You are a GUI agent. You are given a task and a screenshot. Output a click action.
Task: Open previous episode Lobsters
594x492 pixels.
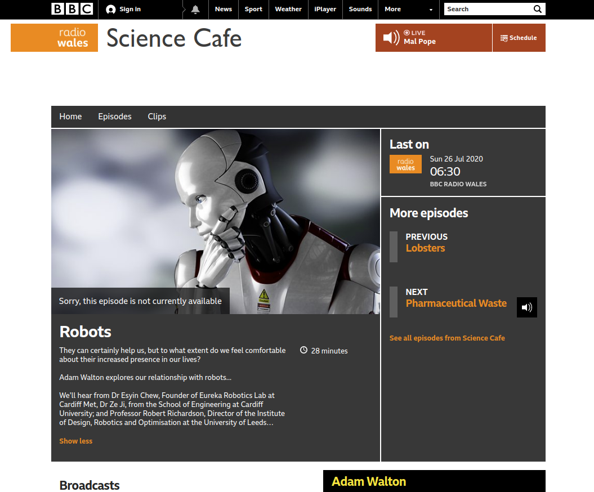pos(426,248)
